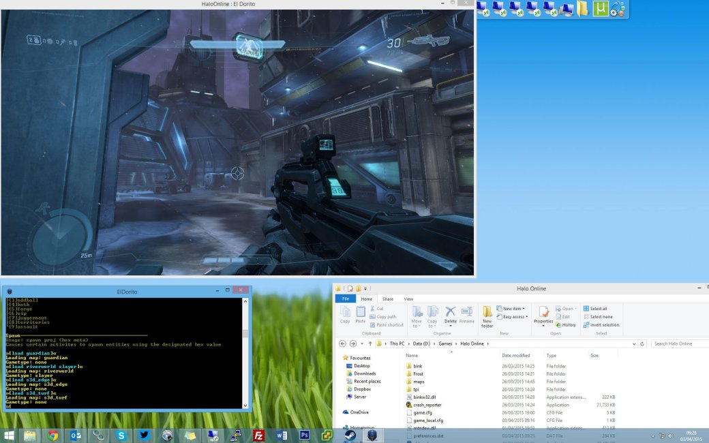709x443 pixels.
Task: Refresh the Halo Online folder view
Action: [x=642, y=343]
